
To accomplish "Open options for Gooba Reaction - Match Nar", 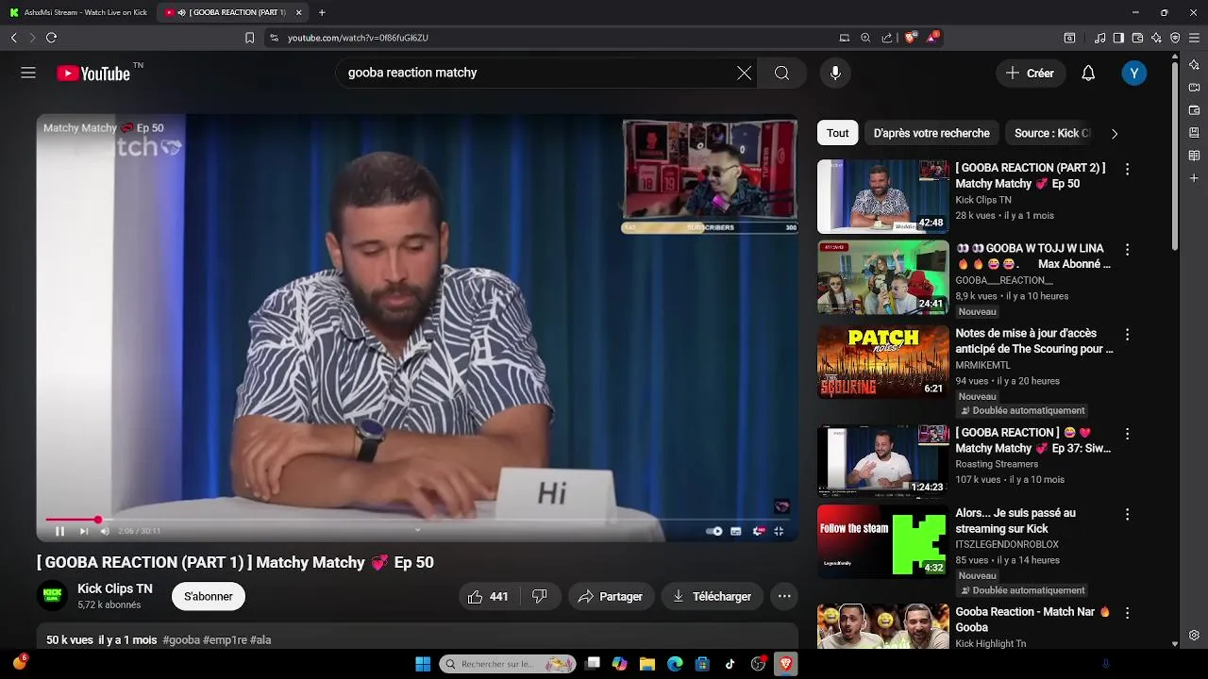I will click(x=1127, y=613).
